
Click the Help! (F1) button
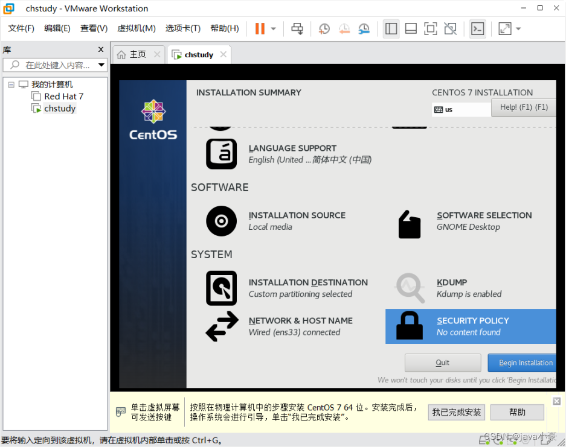pos(523,107)
